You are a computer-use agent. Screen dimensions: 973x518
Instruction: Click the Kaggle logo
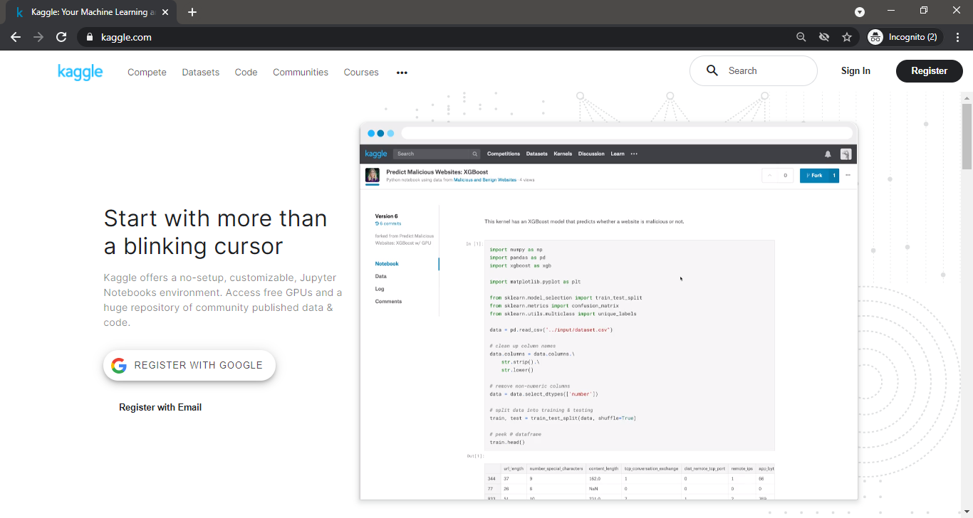pyautogui.click(x=80, y=71)
